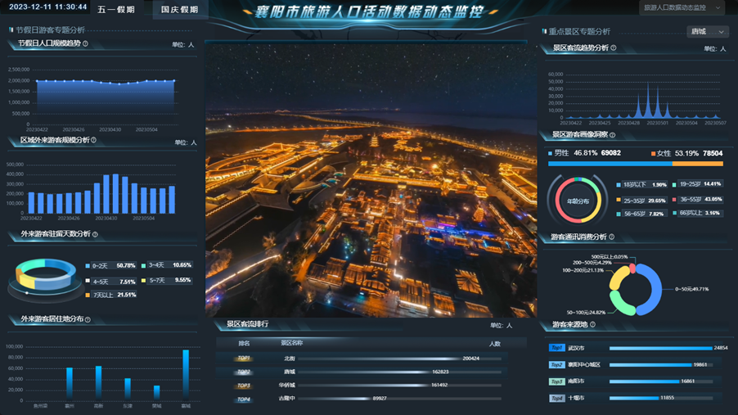738x415 pixels.
Task: Click the help icon beside 外来游客居住地分布
Action: 88,320
